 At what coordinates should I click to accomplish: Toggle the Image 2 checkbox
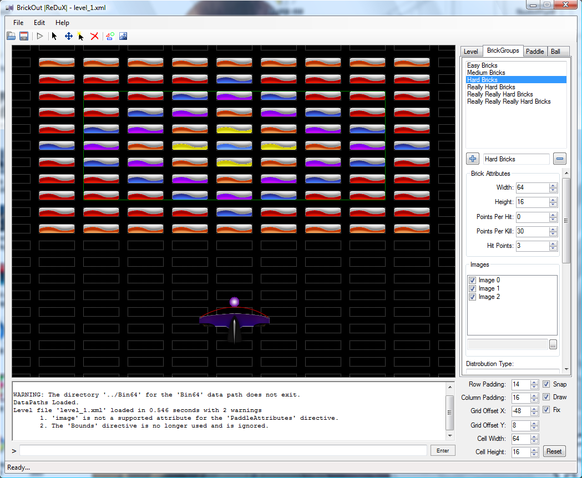click(472, 297)
